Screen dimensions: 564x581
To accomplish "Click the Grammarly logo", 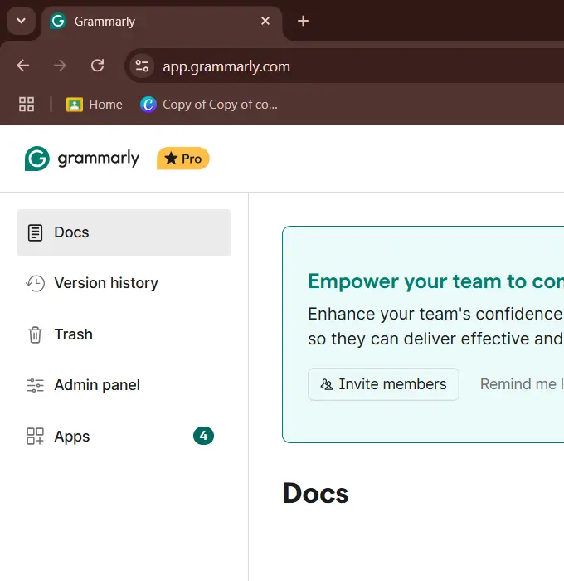I will pyautogui.click(x=37, y=159).
